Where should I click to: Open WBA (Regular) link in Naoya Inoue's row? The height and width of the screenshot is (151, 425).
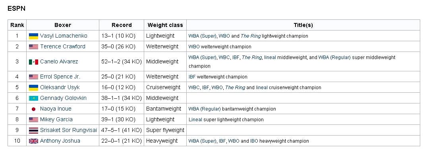(205, 109)
